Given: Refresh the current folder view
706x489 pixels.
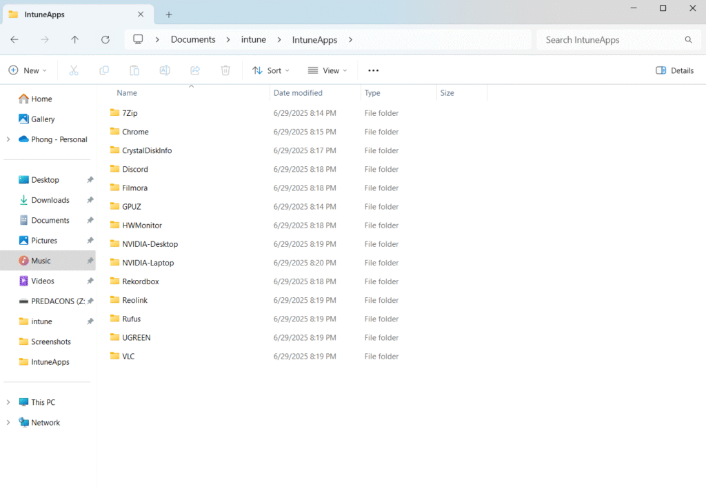Looking at the screenshot, I should click(x=105, y=39).
